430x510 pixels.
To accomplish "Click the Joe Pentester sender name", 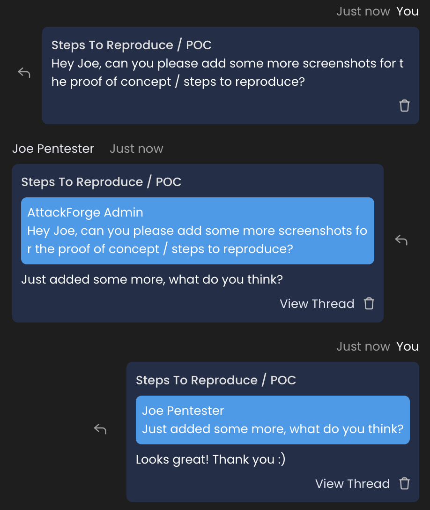I will (53, 149).
